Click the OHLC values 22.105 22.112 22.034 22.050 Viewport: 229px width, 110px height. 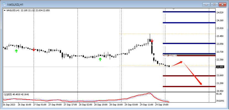point(35,10)
